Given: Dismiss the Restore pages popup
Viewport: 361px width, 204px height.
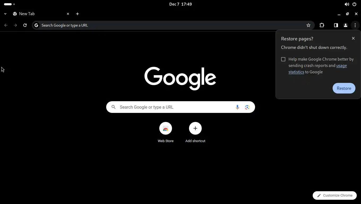Looking at the screenshot, I should click(x=353, y=38).
